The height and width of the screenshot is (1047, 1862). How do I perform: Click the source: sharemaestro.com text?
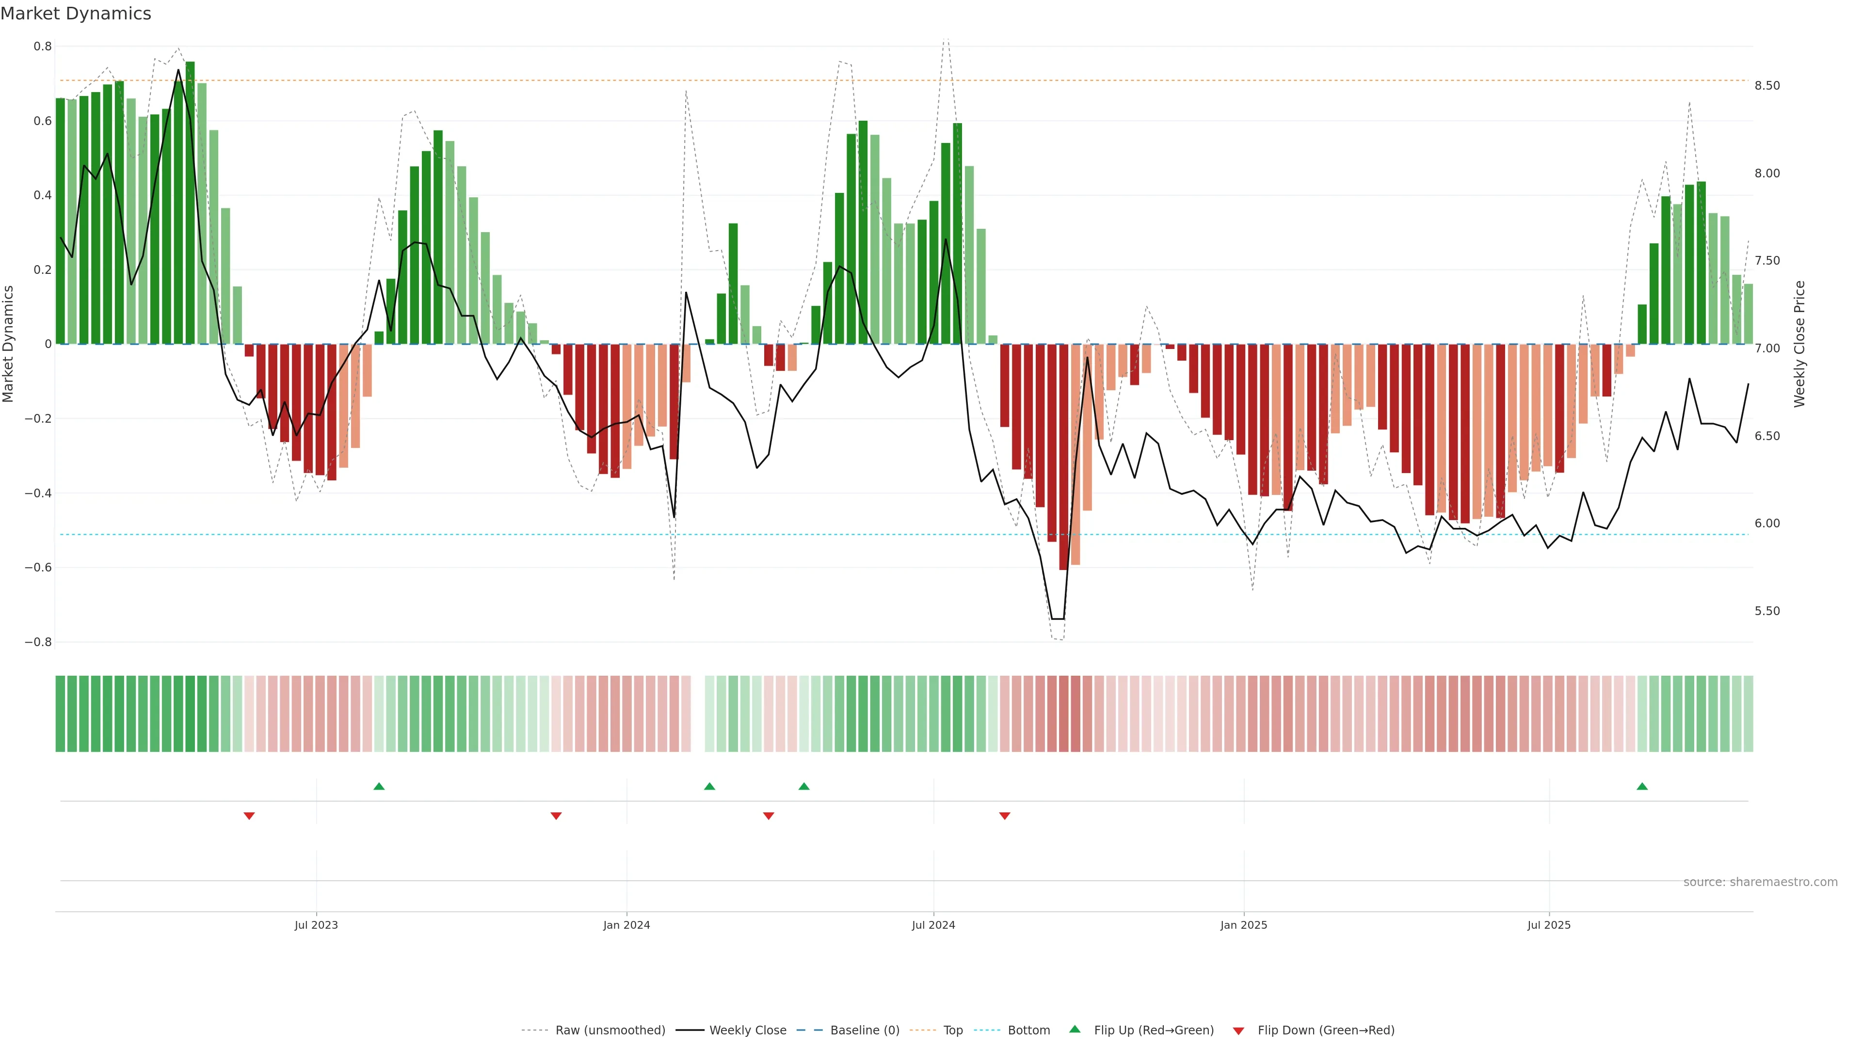[1760, 882]
